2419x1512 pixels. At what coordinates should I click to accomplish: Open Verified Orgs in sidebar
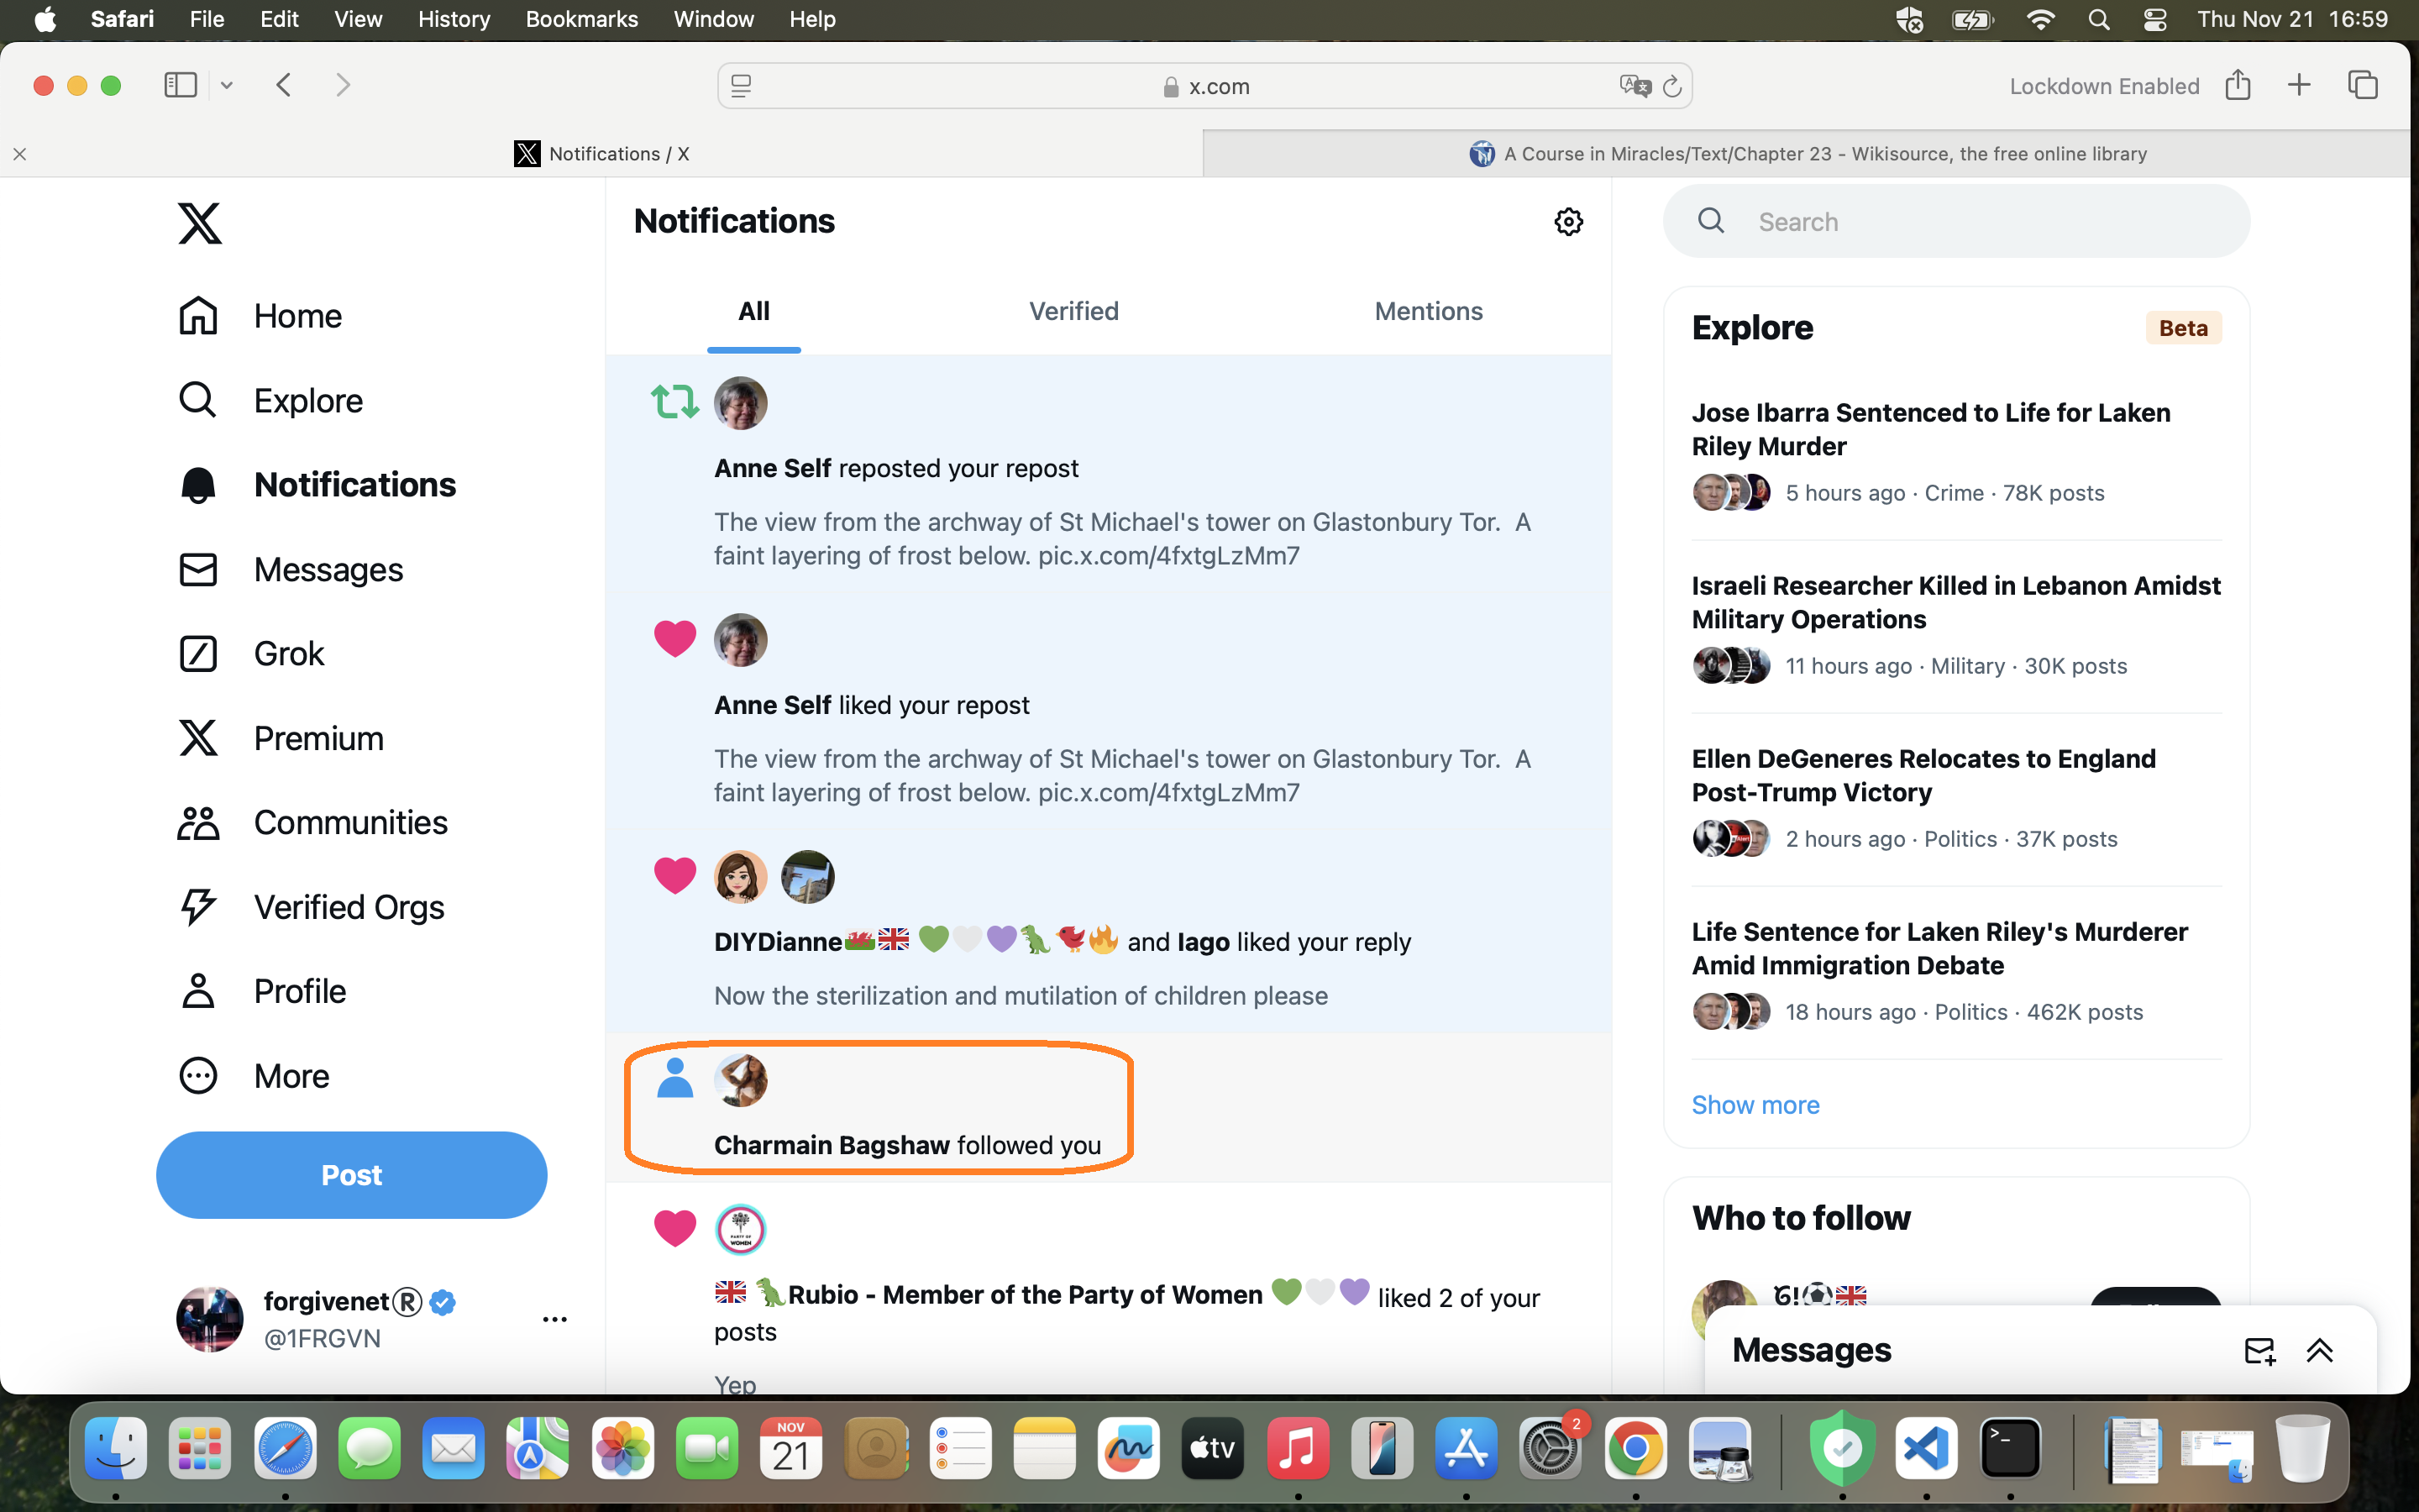coord(311,907)
